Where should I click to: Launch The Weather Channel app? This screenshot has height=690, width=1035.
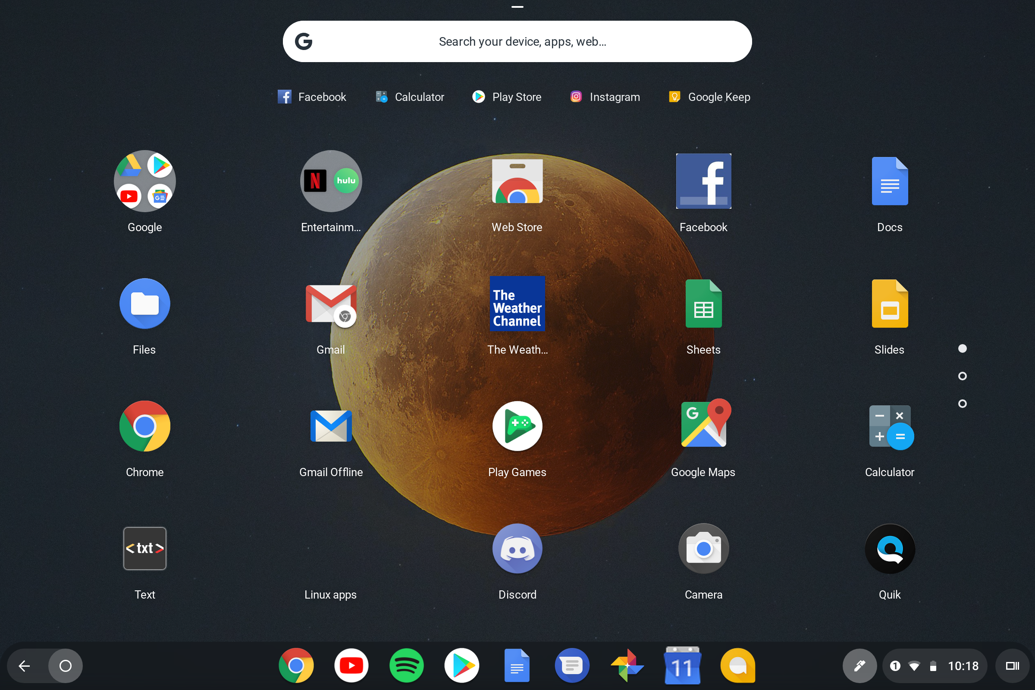tap(517, 304)
